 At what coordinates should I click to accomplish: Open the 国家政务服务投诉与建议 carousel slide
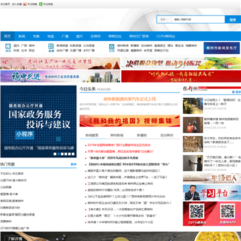(x=38, y=121)
